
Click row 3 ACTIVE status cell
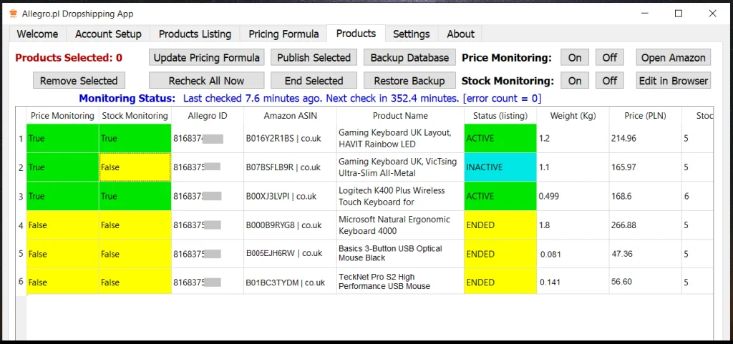(x=500, y=196)
